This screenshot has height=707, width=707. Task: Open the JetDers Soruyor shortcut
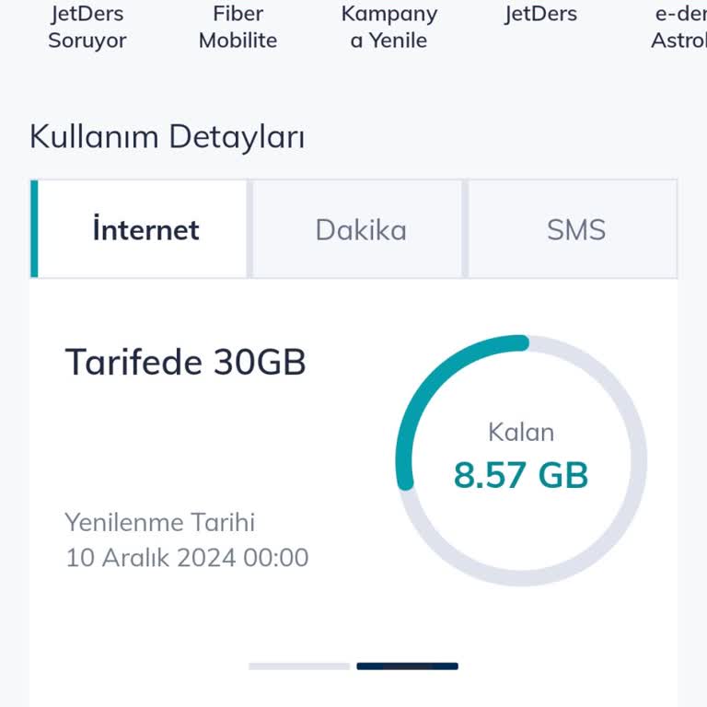(87, 27)
